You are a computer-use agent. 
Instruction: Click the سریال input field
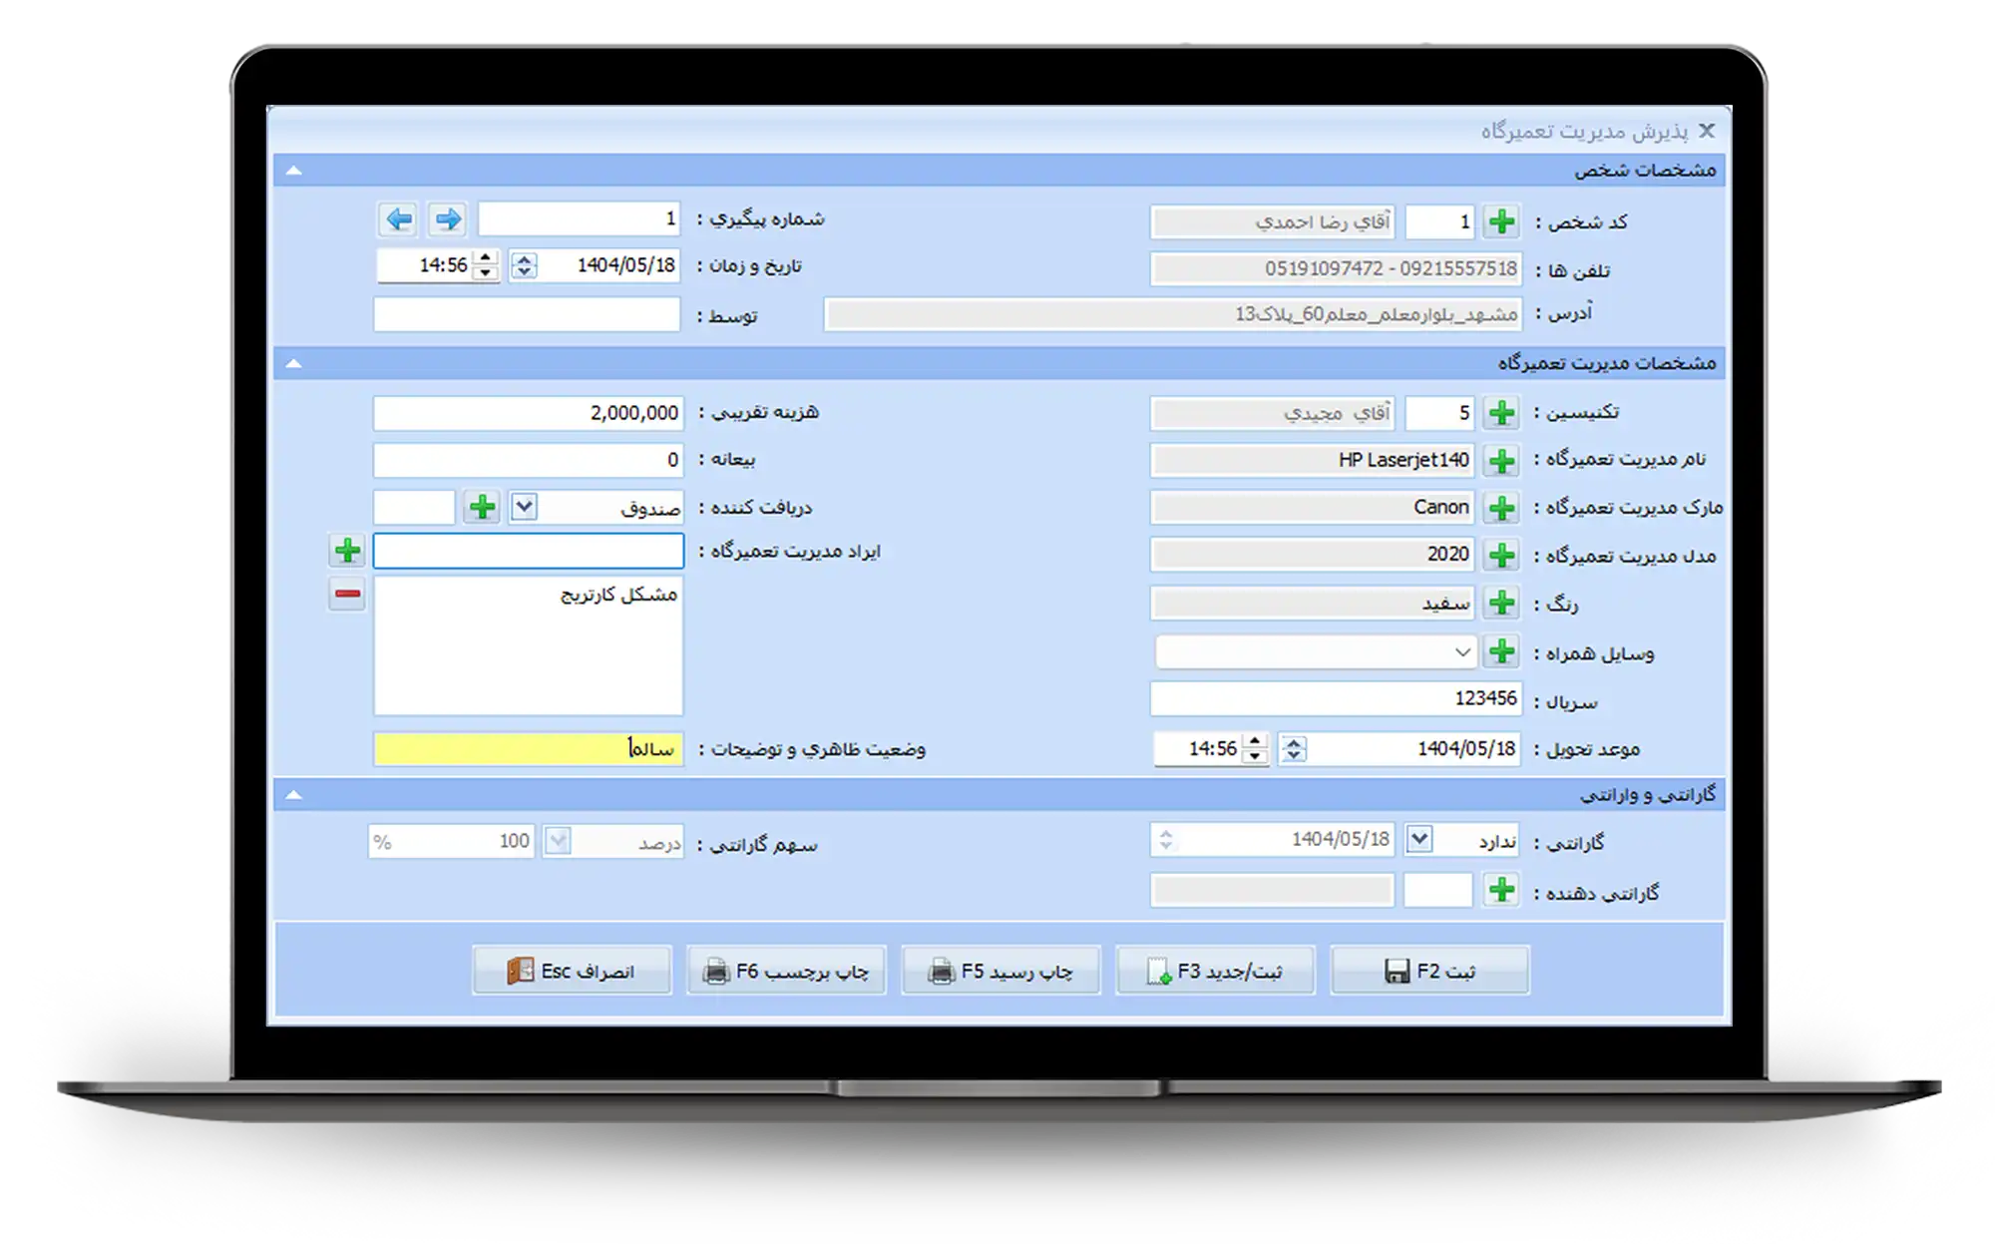[1335, 699]
